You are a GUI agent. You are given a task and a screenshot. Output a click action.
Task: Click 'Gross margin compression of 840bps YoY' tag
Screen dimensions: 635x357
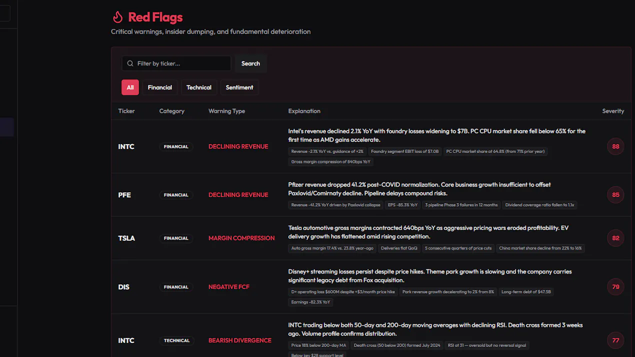330,161
